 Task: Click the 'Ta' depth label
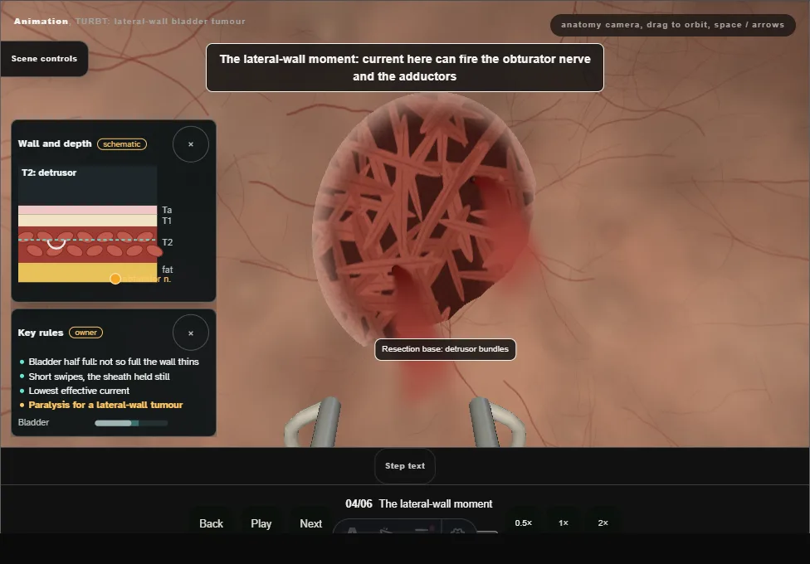click(167, 210)
